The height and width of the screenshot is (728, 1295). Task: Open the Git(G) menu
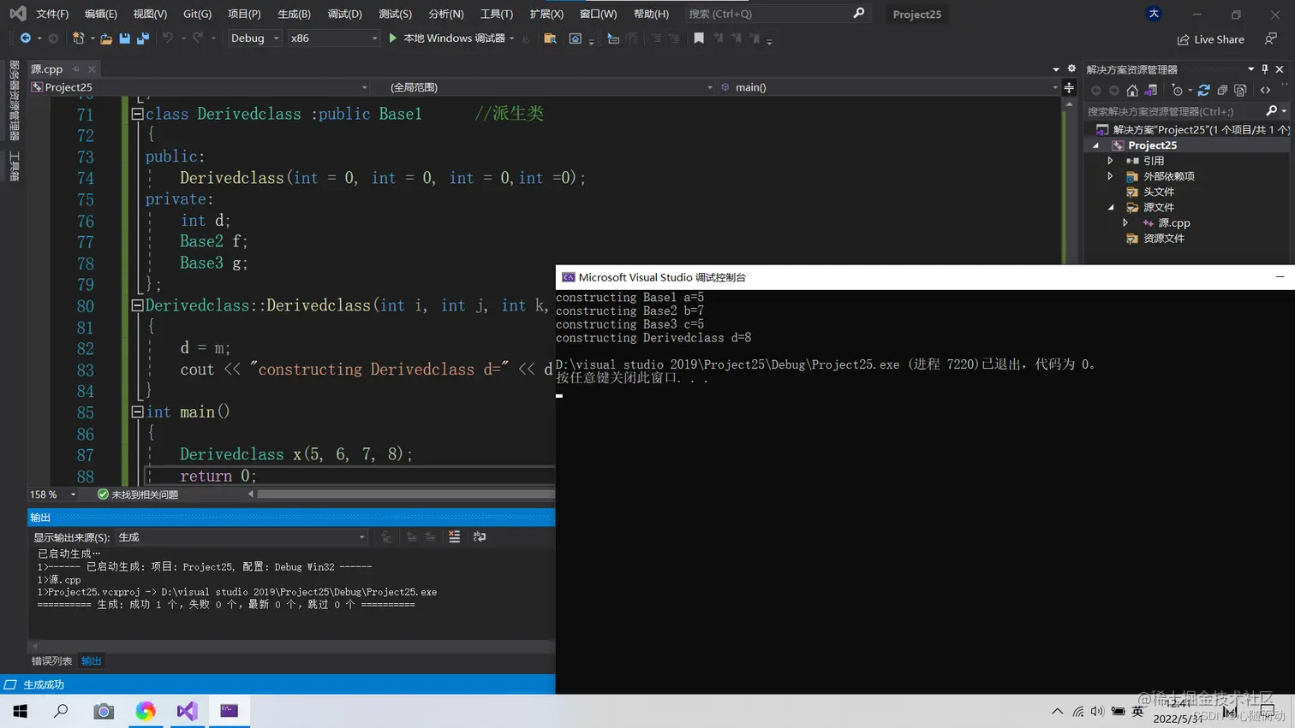click(x=197, y=14)
